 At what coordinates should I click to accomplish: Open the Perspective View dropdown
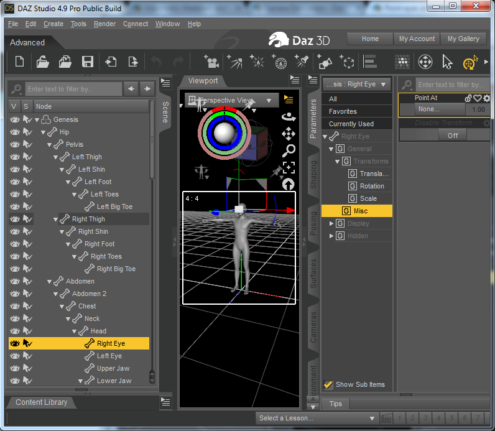click(232, 100)
